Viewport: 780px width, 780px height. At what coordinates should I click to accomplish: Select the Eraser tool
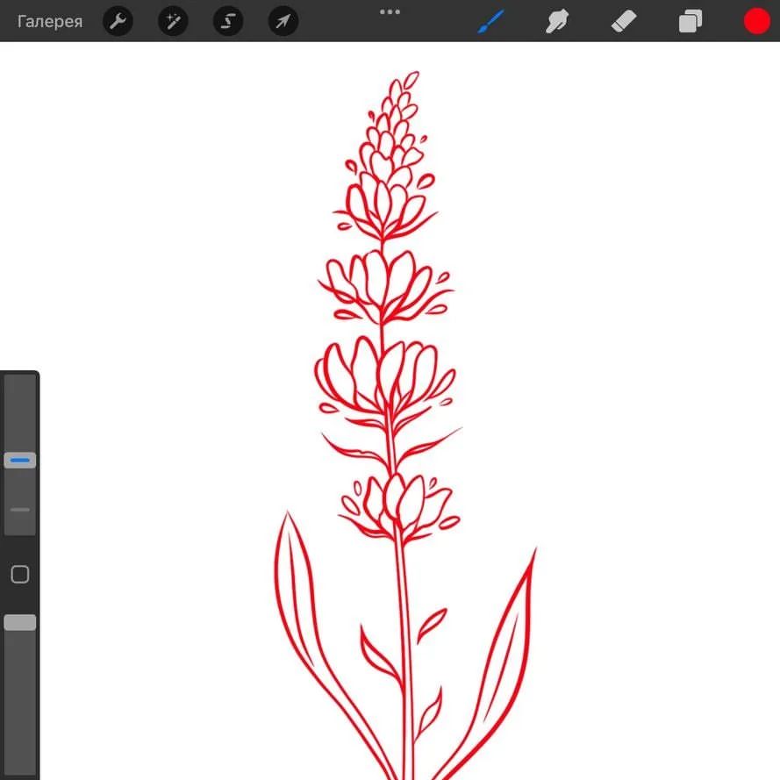pos(624,21)
